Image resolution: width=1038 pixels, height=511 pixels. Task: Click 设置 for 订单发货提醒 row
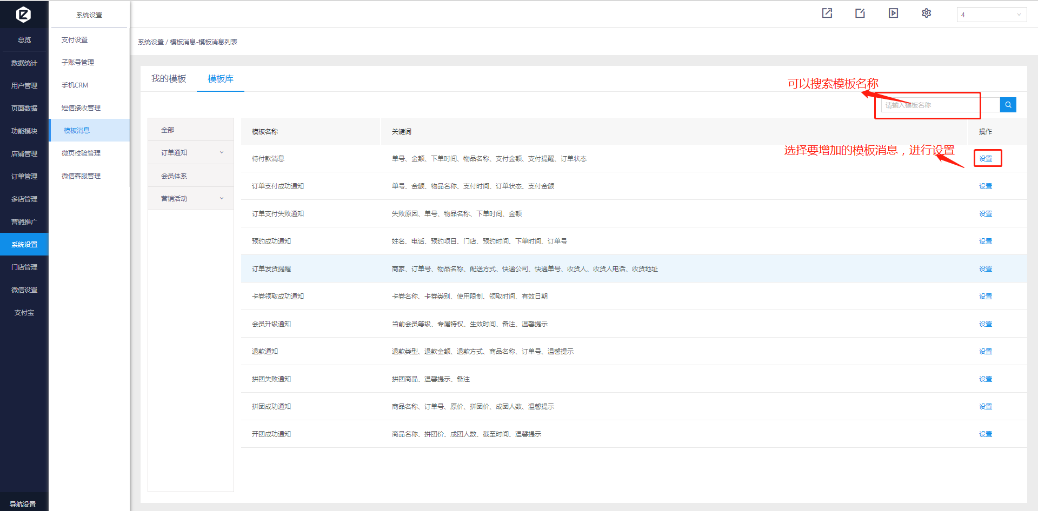click(x=985, y=269)
